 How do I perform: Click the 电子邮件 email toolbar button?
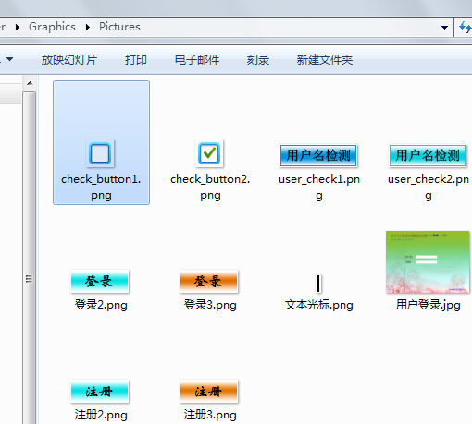point(197,60)
